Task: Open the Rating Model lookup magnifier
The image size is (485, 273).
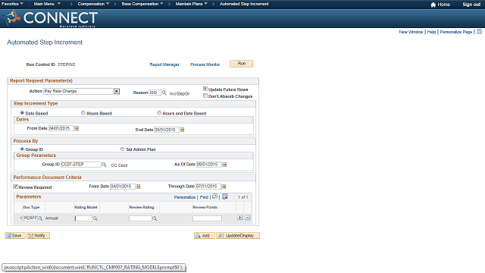Action: point(95,218)
